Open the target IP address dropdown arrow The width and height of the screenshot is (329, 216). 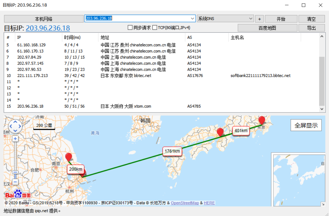(x=193, y=19)
